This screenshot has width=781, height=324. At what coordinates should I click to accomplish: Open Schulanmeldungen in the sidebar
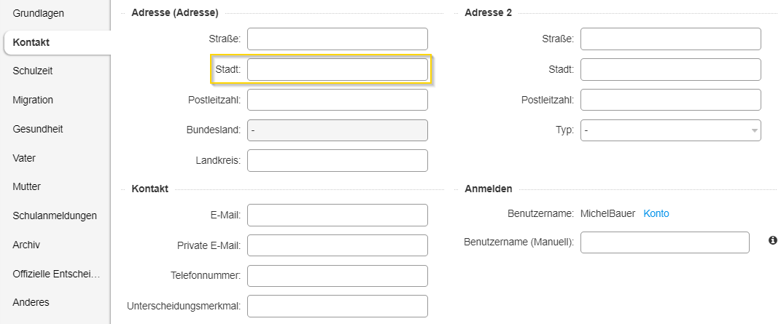(55, 216)
